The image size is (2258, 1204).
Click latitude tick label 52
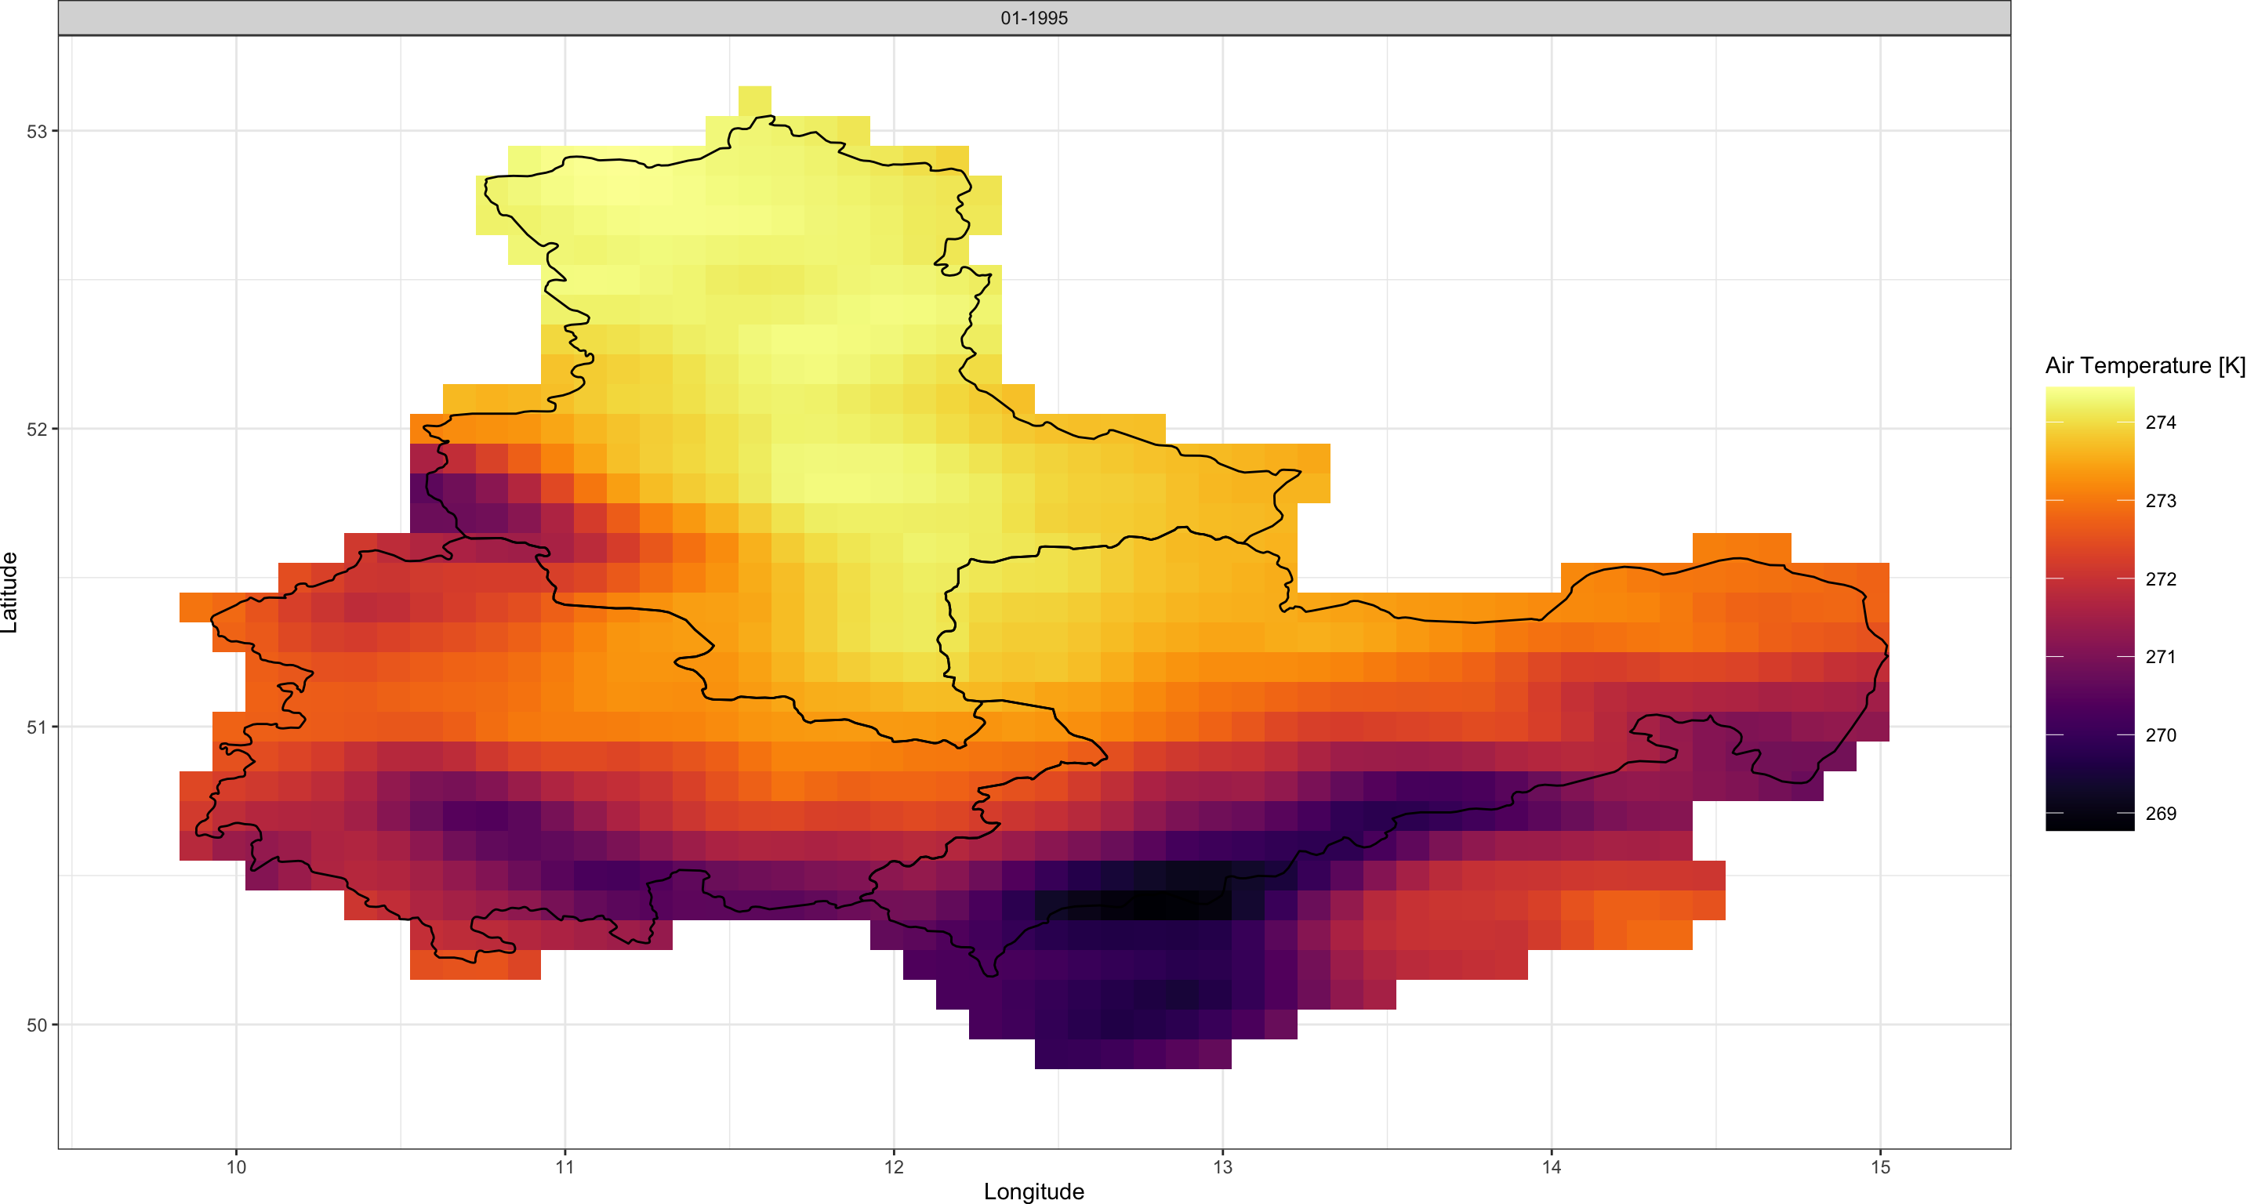[x=37, y=430]
